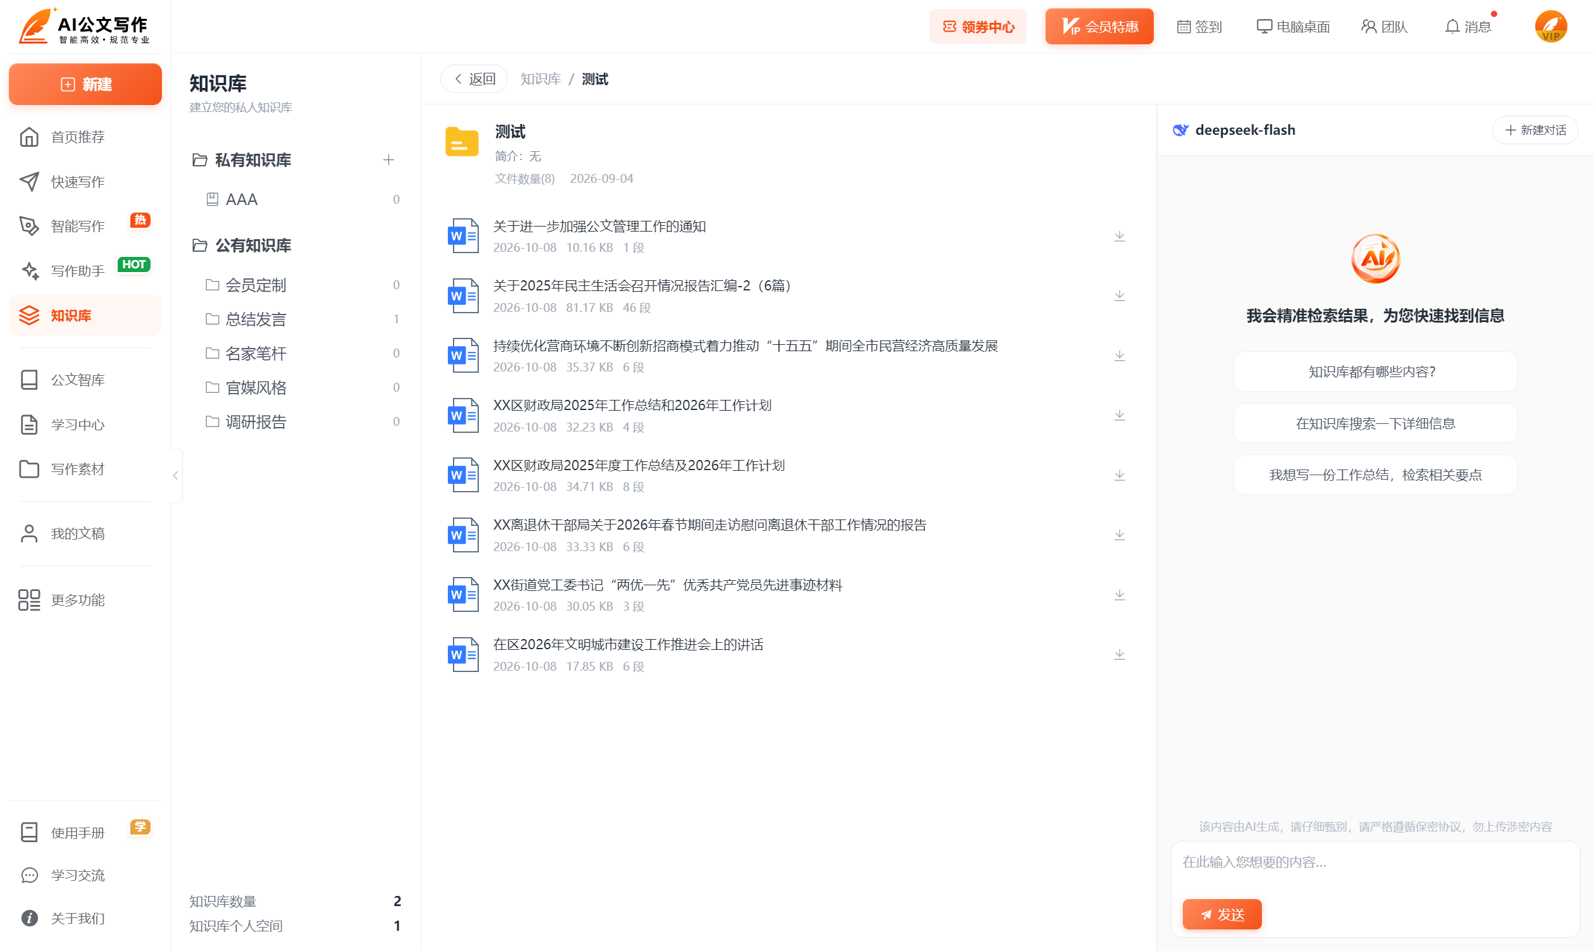
Task: Open 更多功能 in sidebar
Action: pyautogui.click(x=85, y=600)
